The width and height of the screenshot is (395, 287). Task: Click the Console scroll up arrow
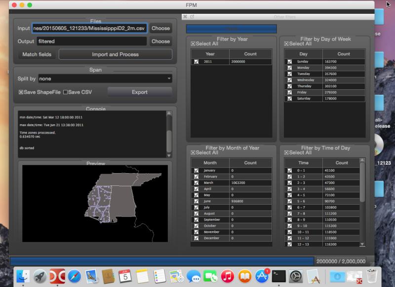point(169,113)
